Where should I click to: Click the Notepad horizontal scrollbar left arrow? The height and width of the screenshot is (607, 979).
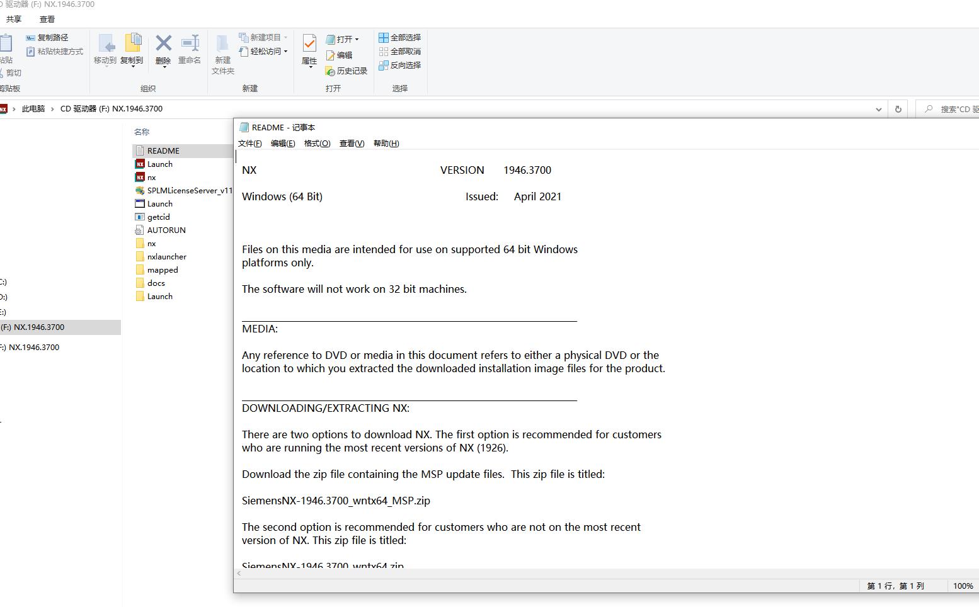239,574
